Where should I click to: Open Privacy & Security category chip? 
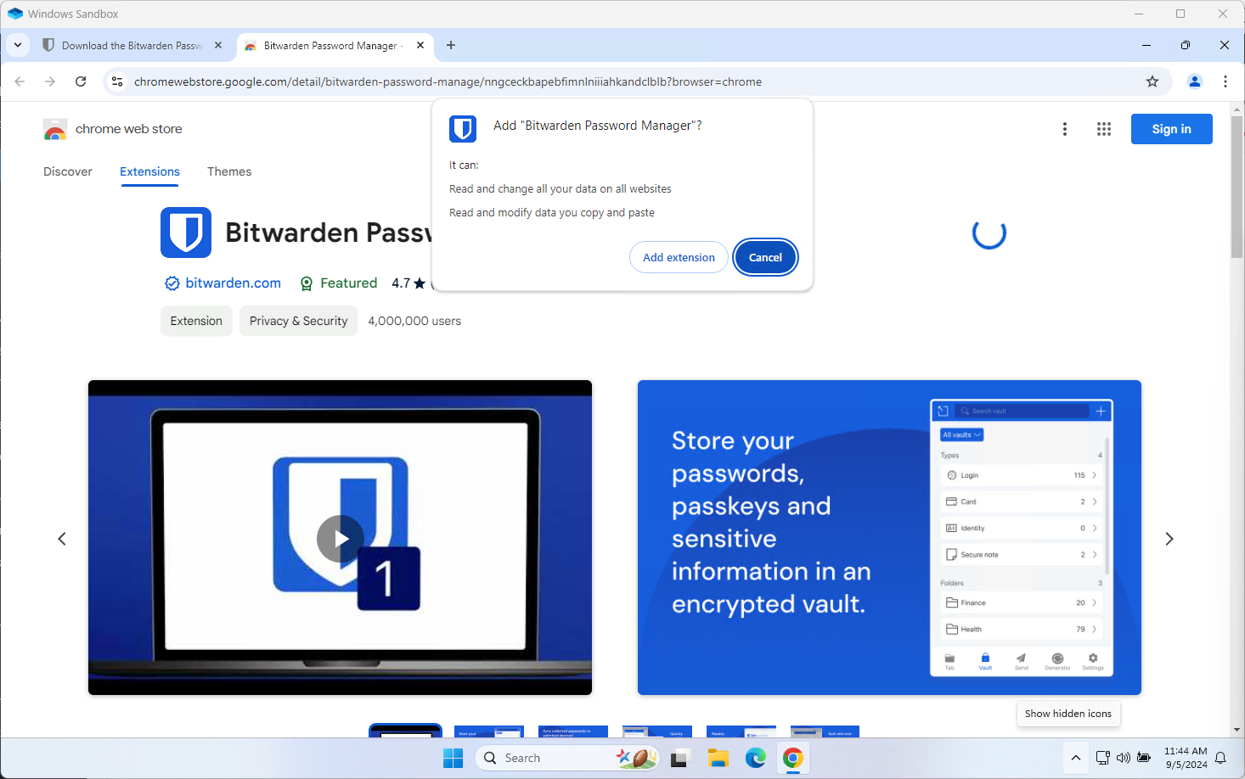point(298,321)
